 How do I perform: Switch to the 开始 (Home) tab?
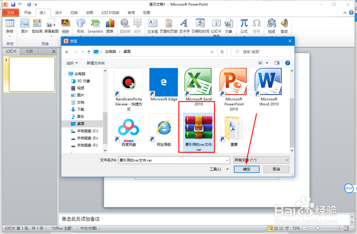pyautogui.click(x=27, y=13)
